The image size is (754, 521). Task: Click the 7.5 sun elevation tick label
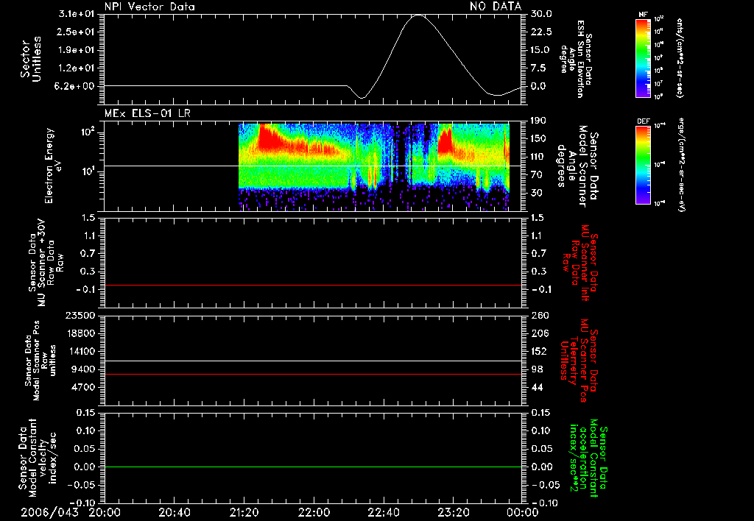click(x=539, y=68)
